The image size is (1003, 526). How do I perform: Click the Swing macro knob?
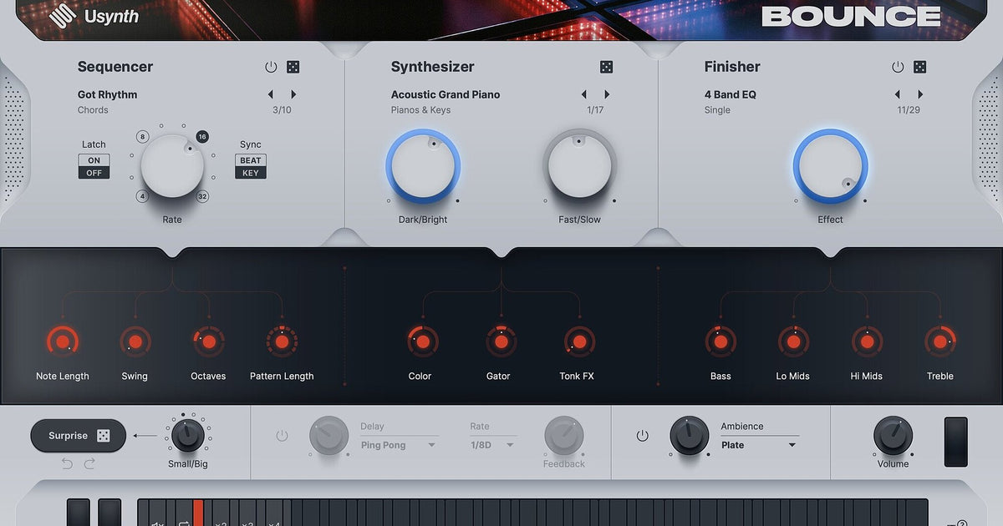tap(135, 341)
